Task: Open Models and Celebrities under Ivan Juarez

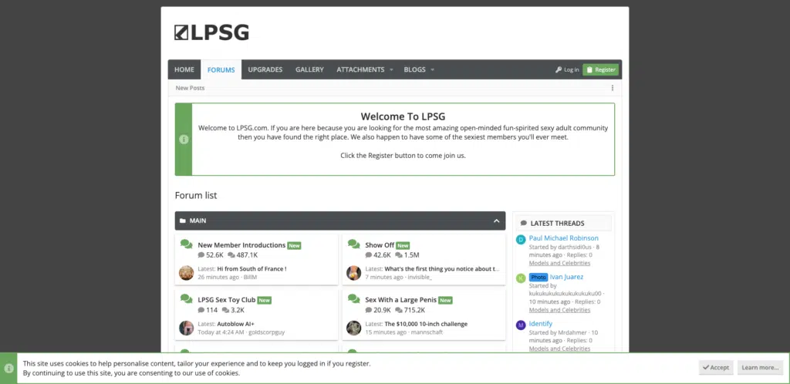Action: coord(559,310)
